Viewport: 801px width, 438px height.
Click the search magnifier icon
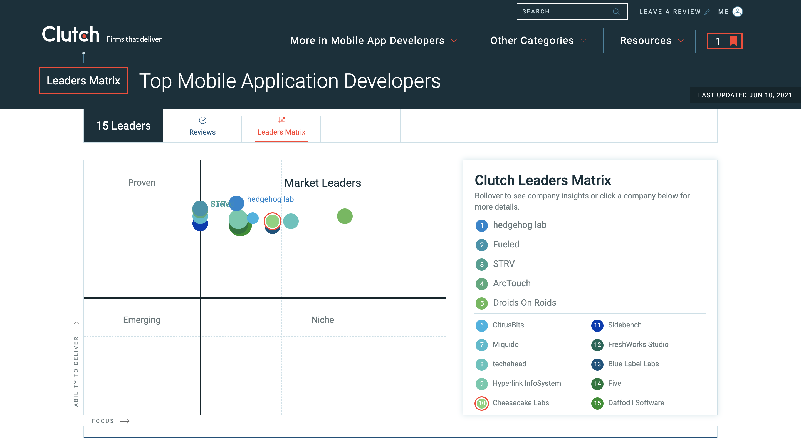[616, 11]
